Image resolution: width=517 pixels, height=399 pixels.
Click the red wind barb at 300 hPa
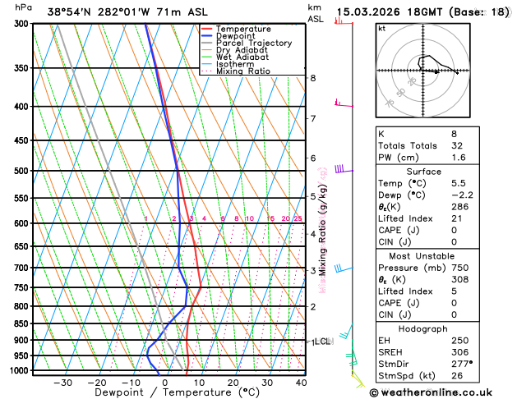tap(344, 21)
